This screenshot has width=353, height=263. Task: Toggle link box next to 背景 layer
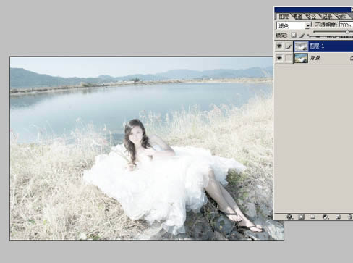click(289, 58)
